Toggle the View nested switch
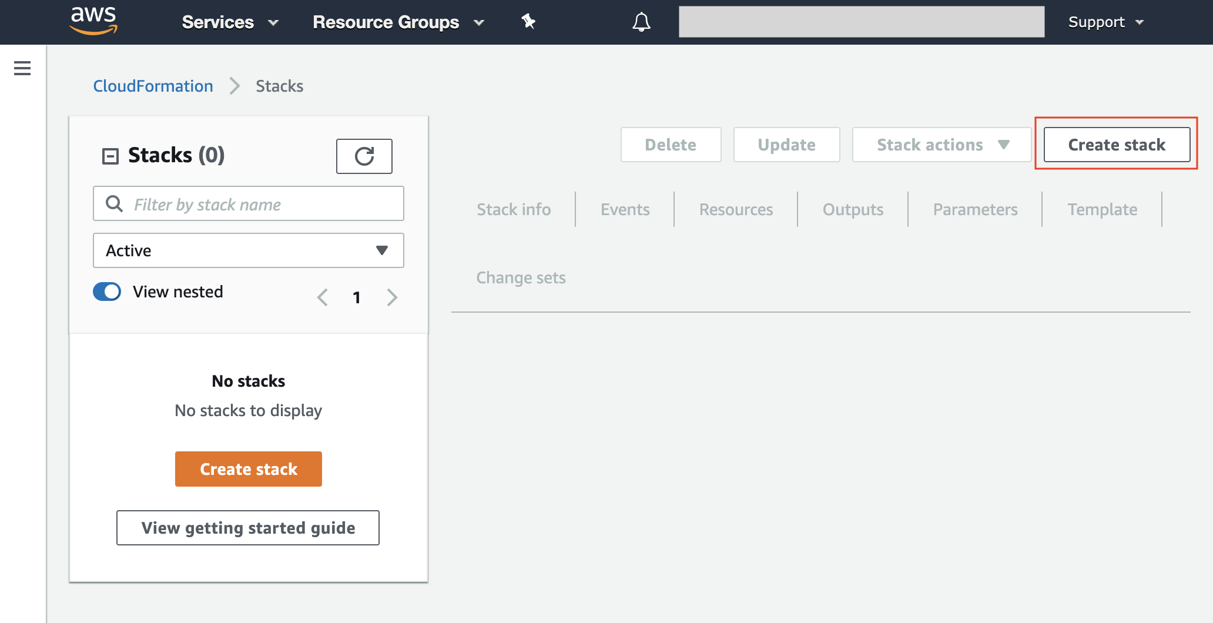The width and height of the screenshot is (1213, 623). point(107,292)
